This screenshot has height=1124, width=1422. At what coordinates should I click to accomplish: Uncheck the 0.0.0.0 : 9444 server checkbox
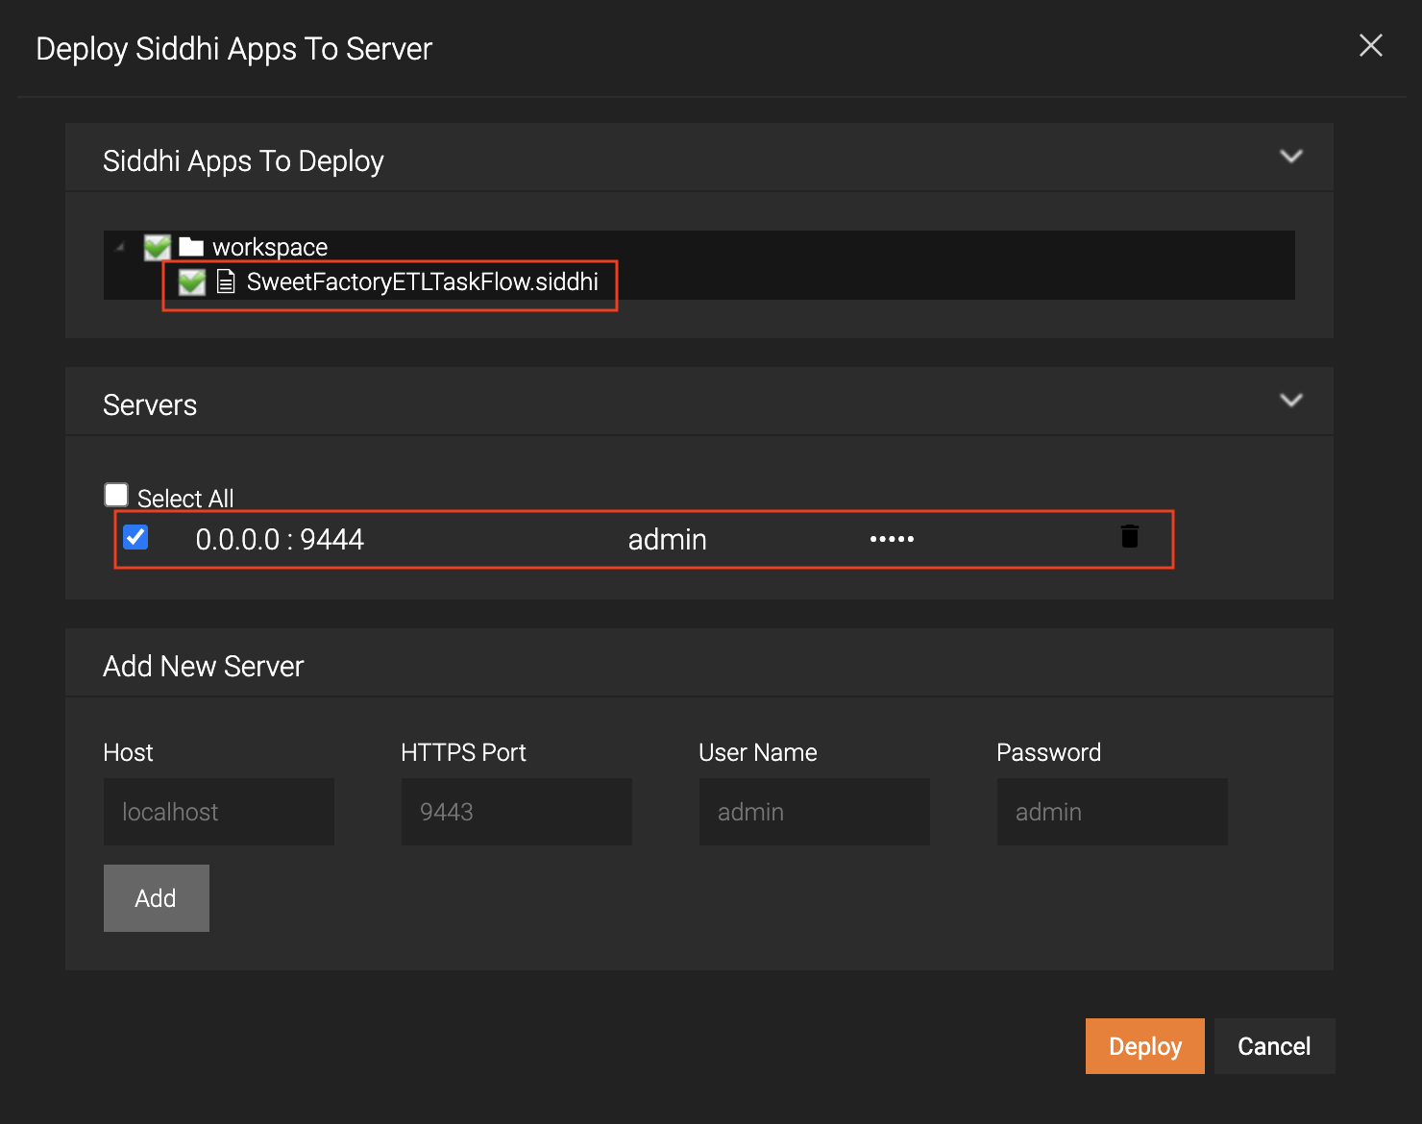point(135,537)
